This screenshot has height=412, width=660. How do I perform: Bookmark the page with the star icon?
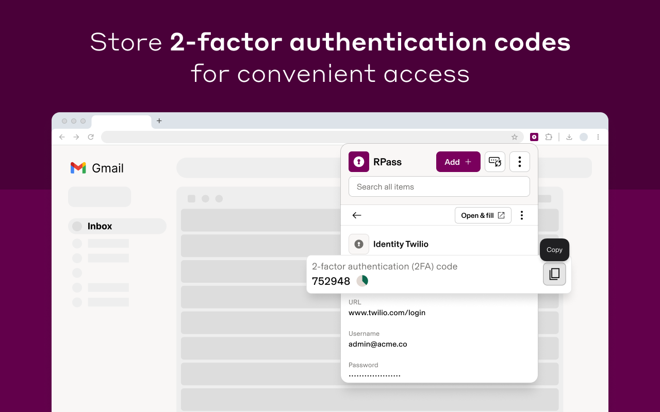point(515,137)
